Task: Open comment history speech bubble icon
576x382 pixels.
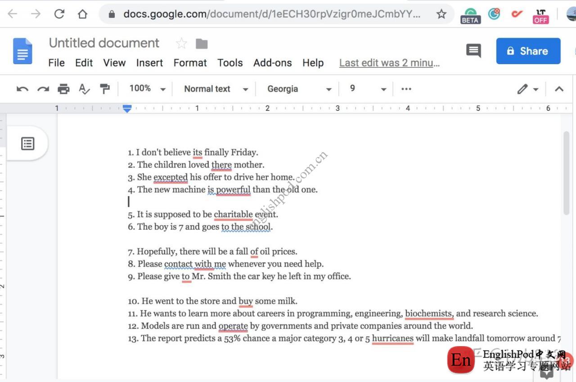Action: coord(473,51)
